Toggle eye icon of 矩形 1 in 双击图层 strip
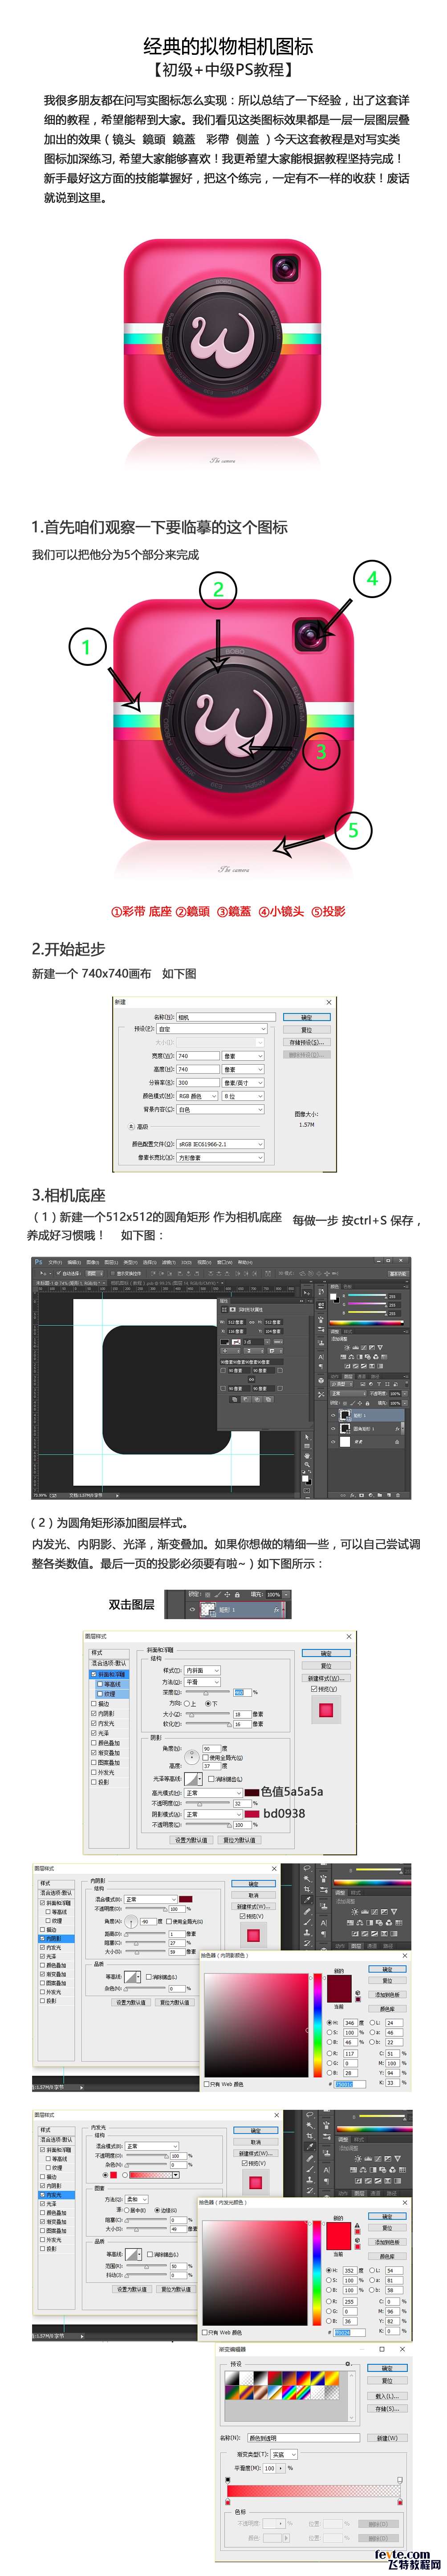Image resolution: width=447 pixels, height=2576 pixels. tap(192, 1609)
